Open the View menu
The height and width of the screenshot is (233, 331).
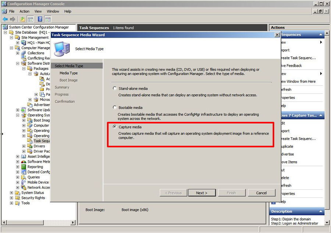click(38, 11)
